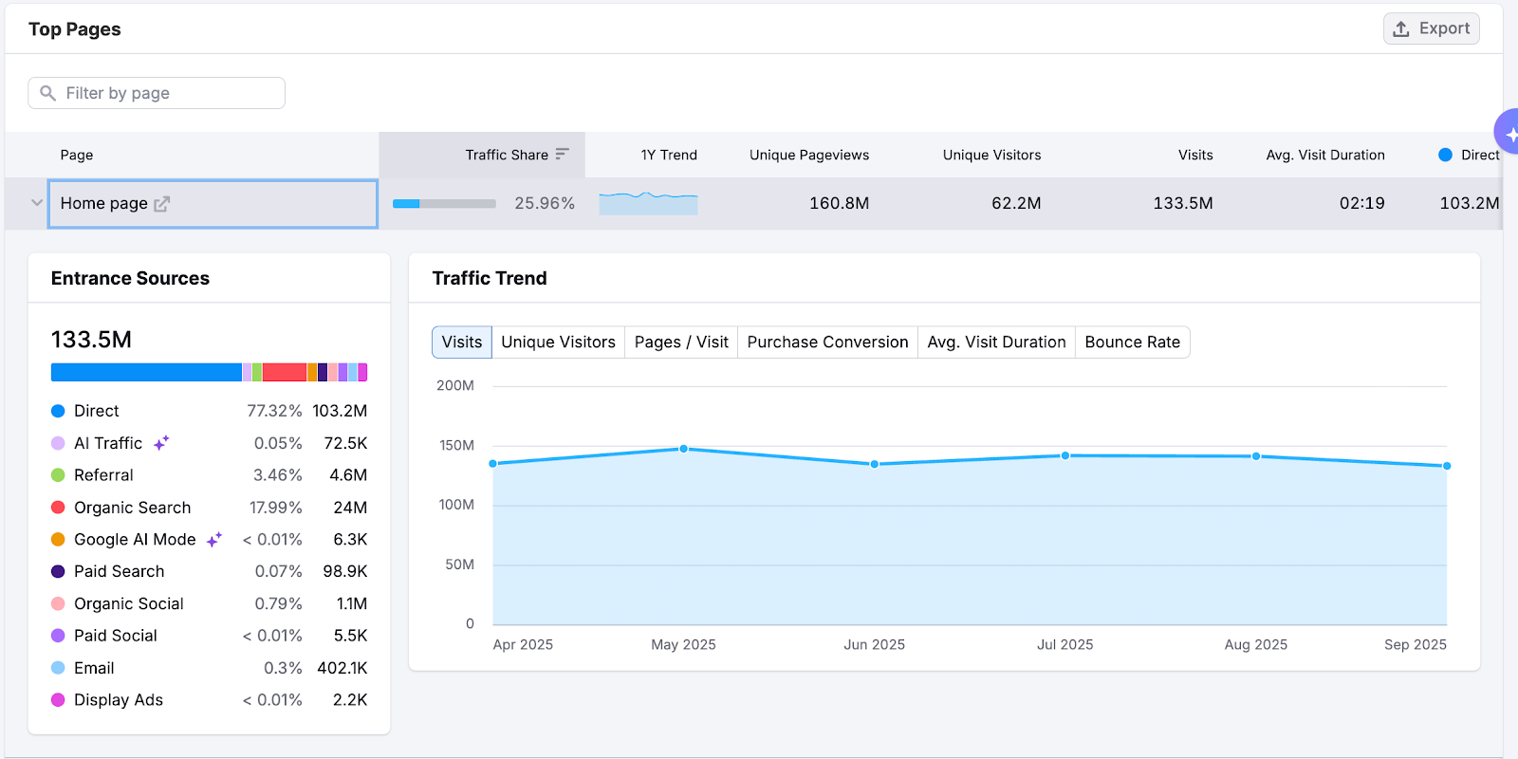1518x759 pixels.
Task: Click the search magnifier icon
Action: 48,93
